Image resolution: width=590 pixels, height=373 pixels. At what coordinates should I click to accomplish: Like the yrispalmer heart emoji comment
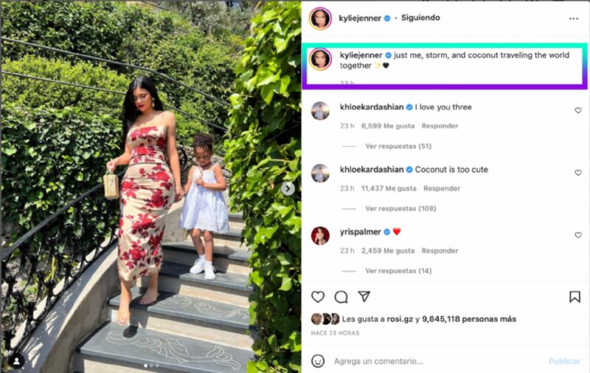tap(578, 235)
